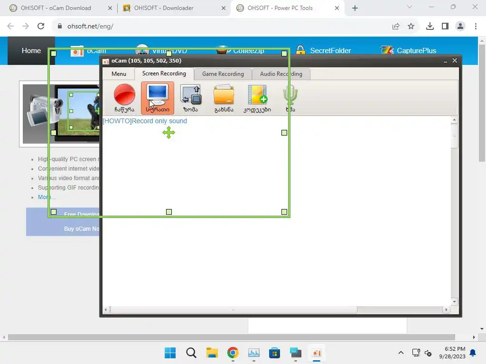Click the muted volume tray icon
The width and height of the screenshot is (486, 364).
[x=428, y=353]
